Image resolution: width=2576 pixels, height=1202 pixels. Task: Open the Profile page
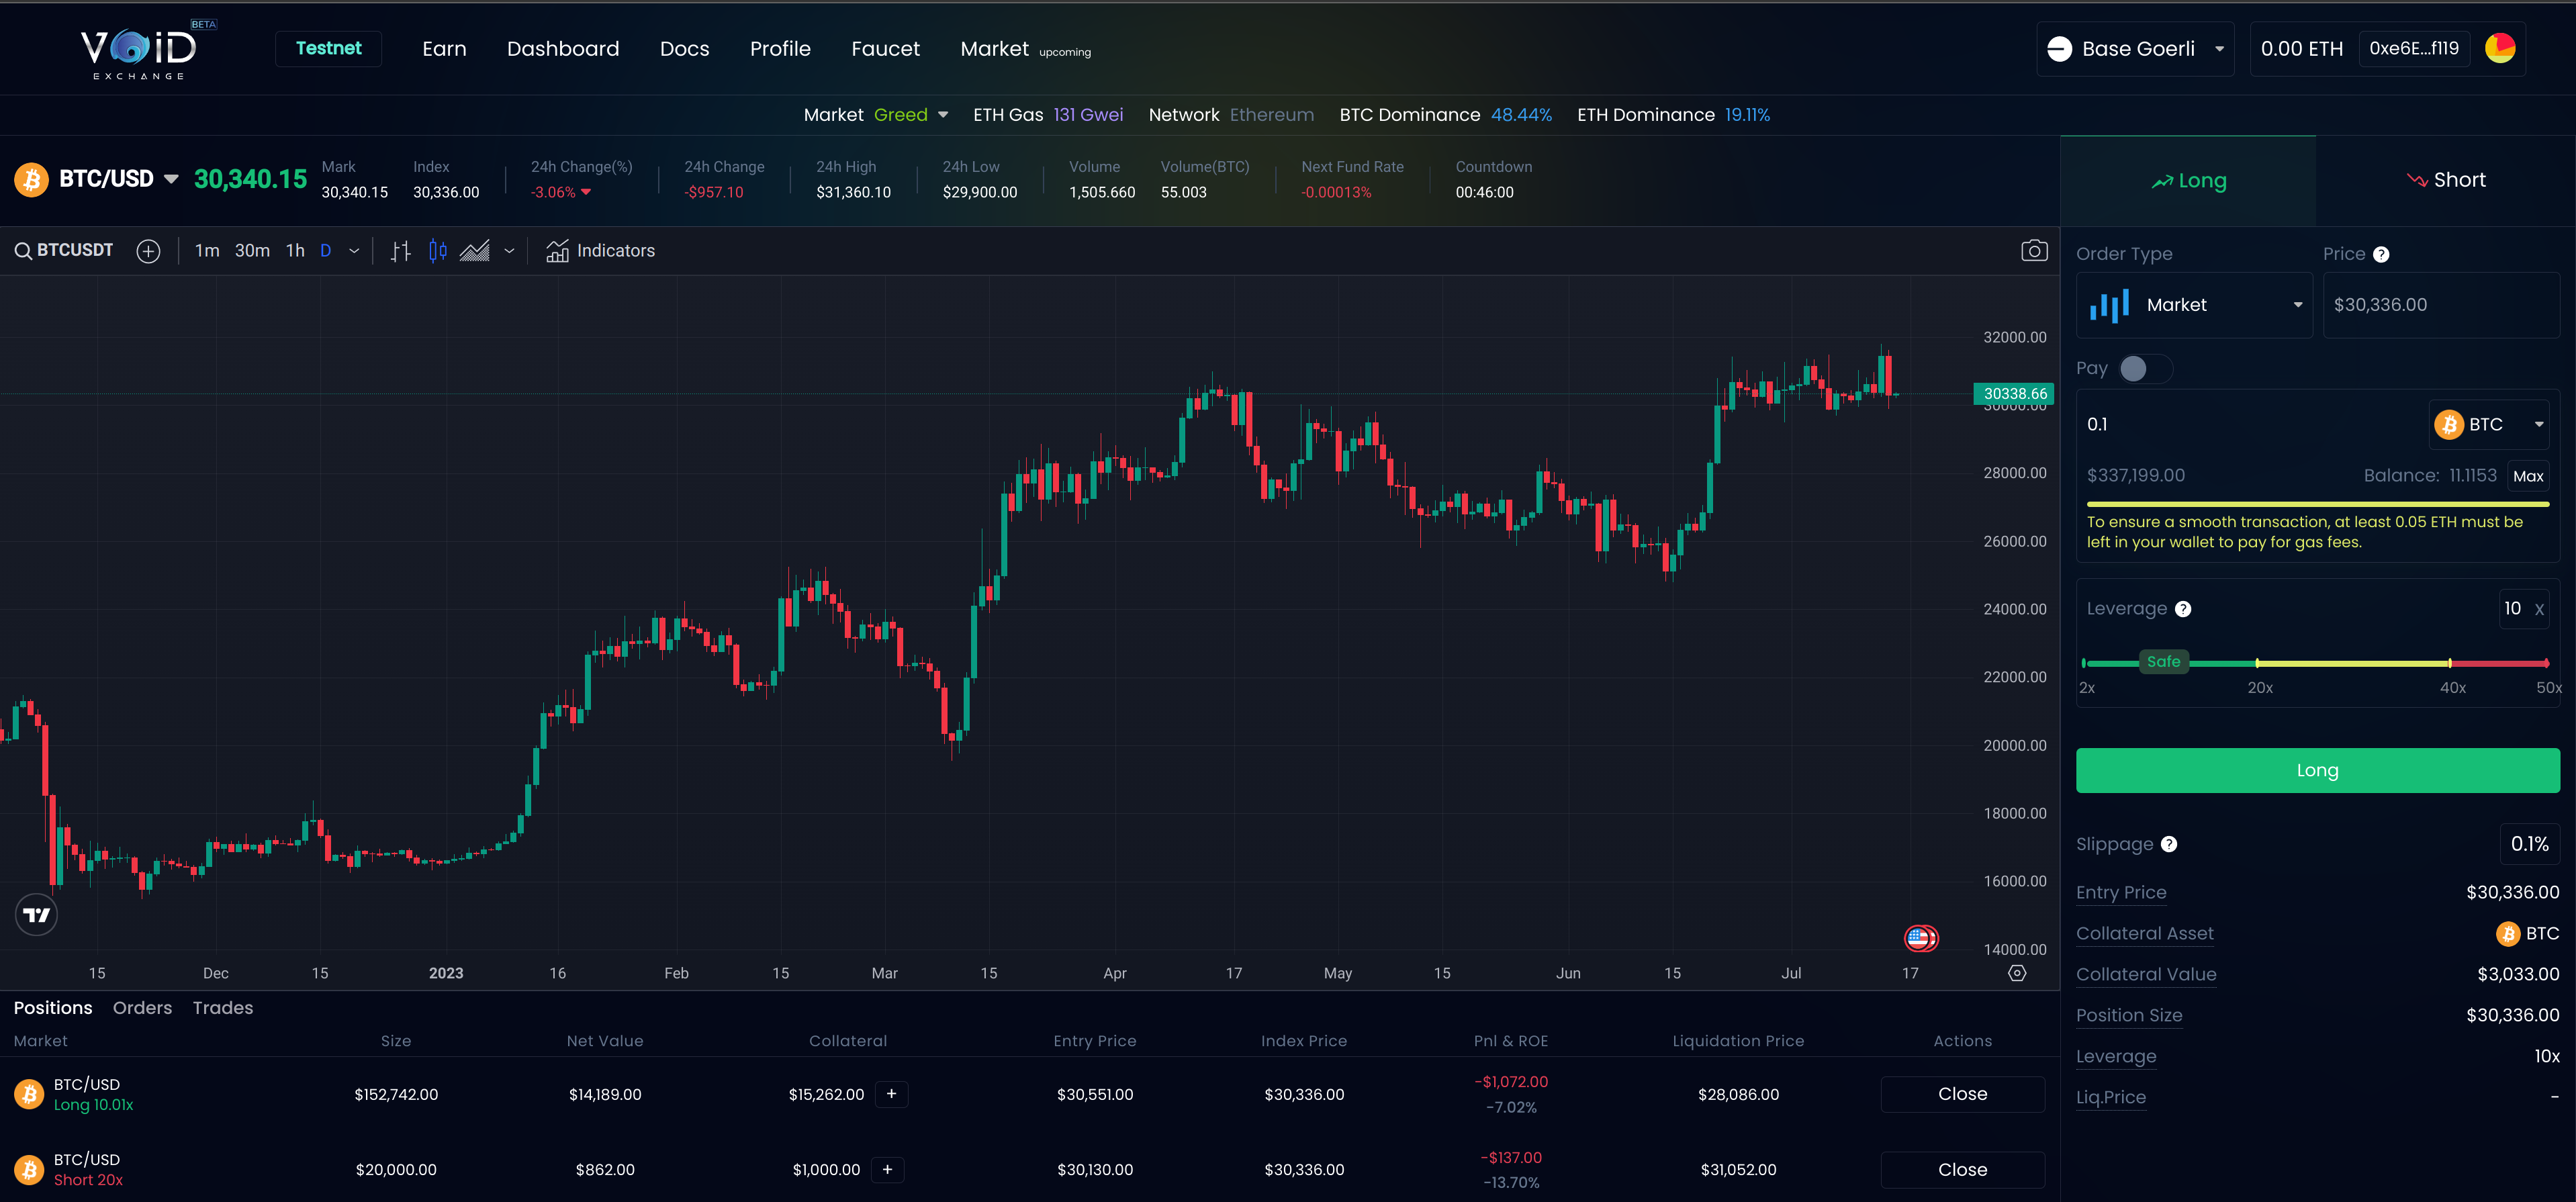(x=780, y=49)
